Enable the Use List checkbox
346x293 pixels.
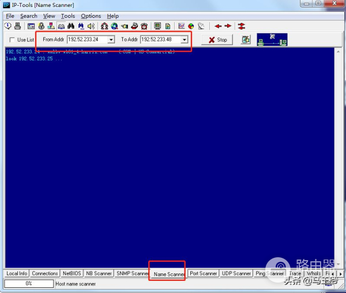(13, 40)
